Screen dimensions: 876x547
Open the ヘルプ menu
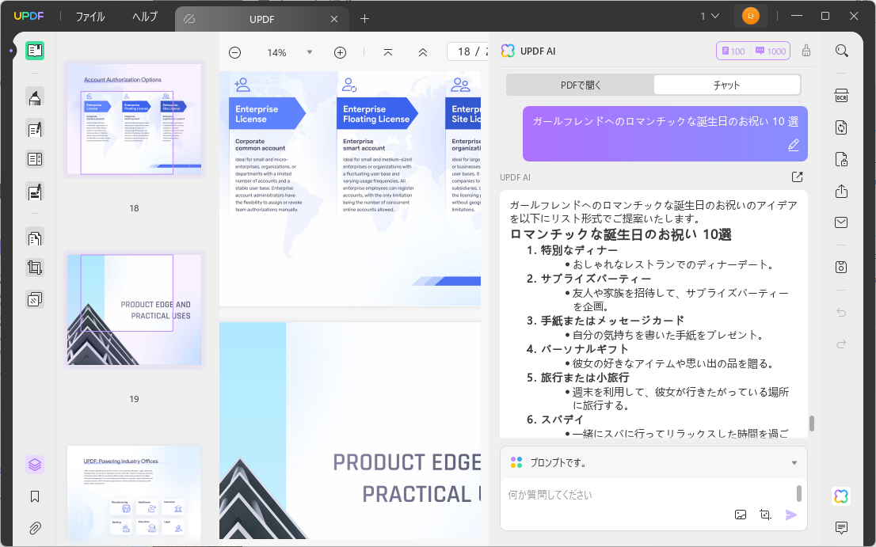tap(145, 17)
